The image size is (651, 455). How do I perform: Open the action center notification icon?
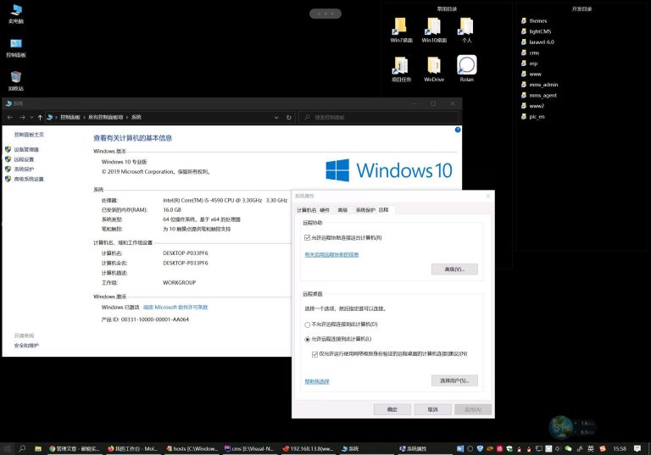point(637,448)
